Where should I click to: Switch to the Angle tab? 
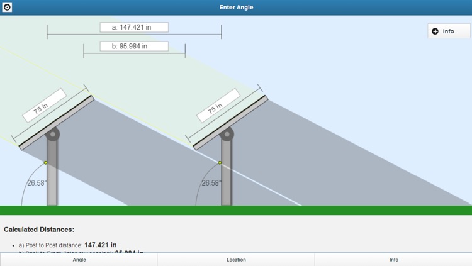(x=79, y=259)
